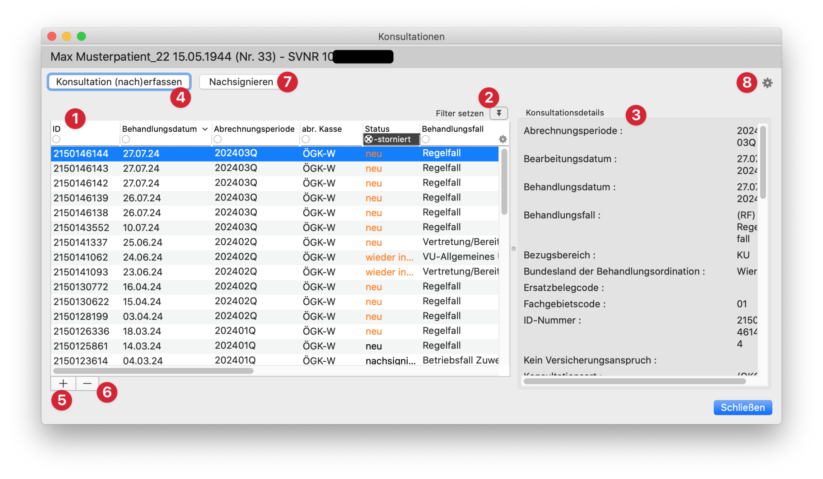
Task: Click Ersatzbelegcode label in details
Action: tap(563, 288)
